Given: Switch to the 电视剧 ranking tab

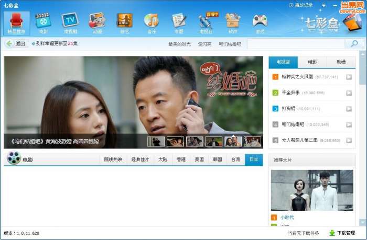Looking at the screenshot, I should pos(283,62).
